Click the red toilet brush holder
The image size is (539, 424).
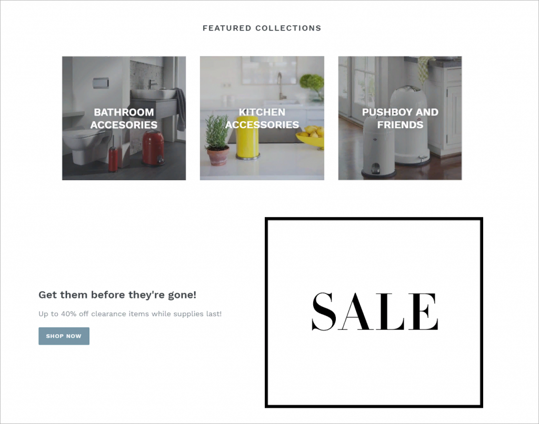[113, 159]
